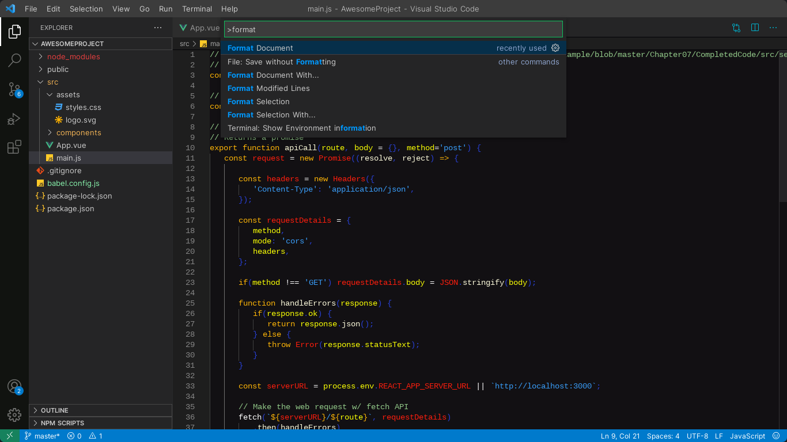Open the View menu
The height and width of the screenshot is (442, 787).
pos(121,9)
